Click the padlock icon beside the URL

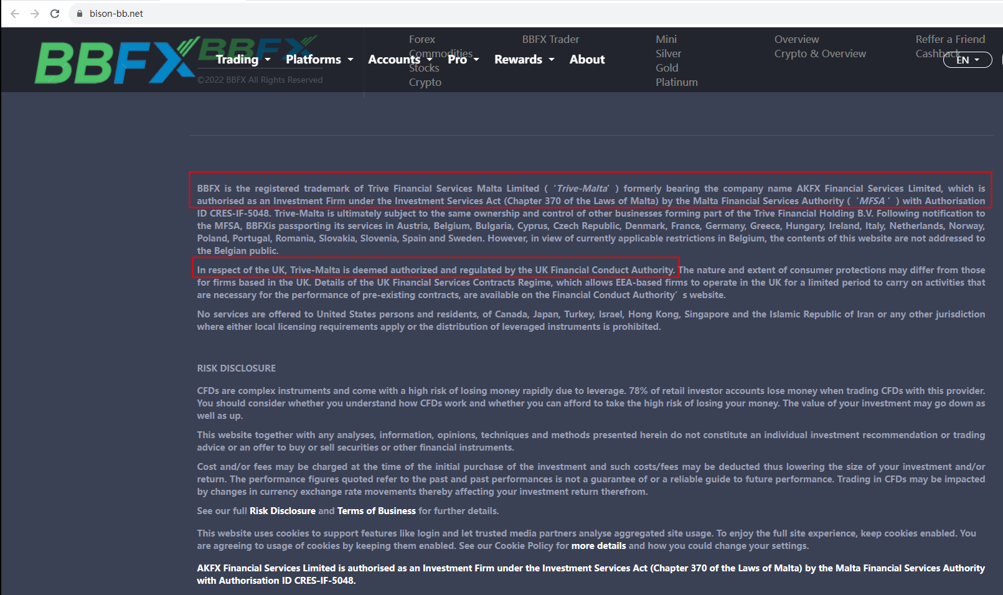click(x=79, y=14)
